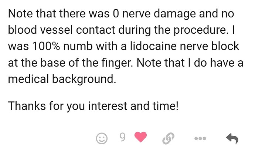255x158 pixels.
Task: Click the word 'base' in the fourth line
Action: pos(53,63)
